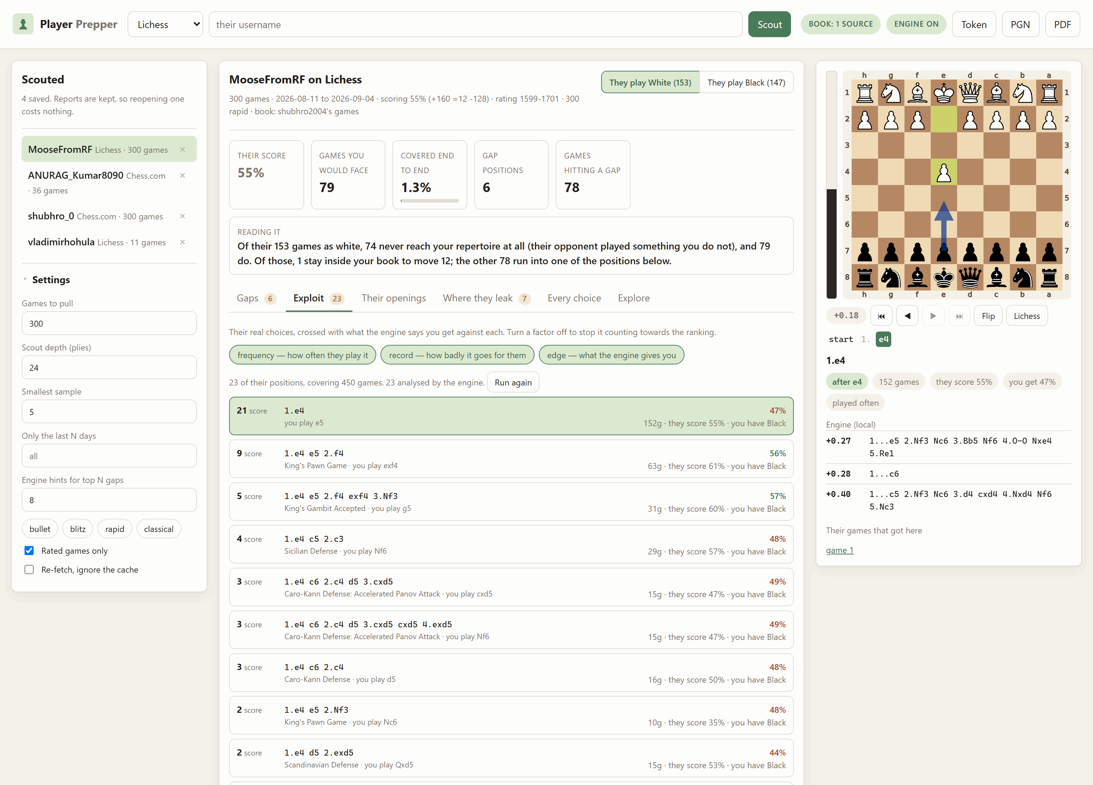Enable Re-fetch, ignore the cache
The height and width of the screenshot is (785, 1093).
point(29,569)
